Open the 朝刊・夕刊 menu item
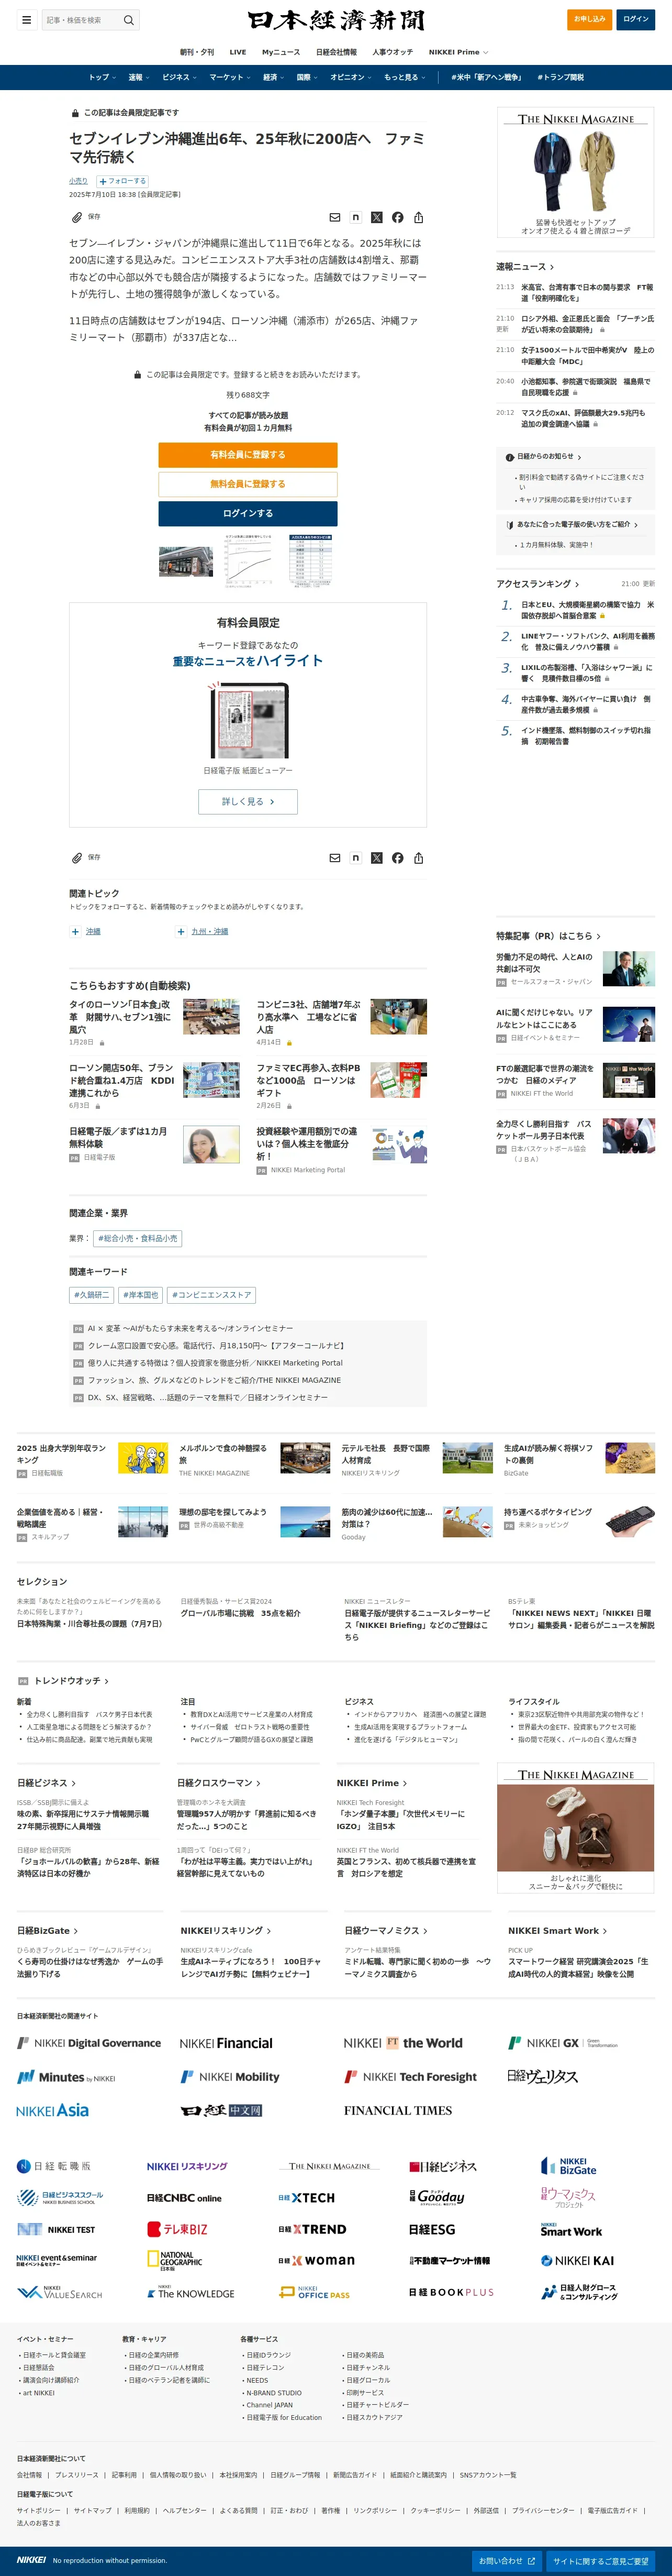The width and height of the screenshot is (672, 2576). (x=197, y=52)
